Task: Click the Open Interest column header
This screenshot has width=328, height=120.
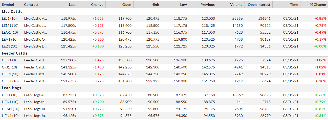Action: point(259,5)
